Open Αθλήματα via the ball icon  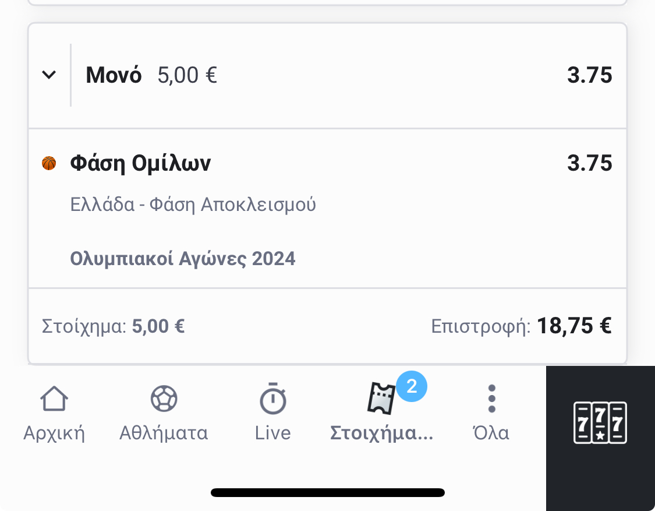click(x=164, y=400)
